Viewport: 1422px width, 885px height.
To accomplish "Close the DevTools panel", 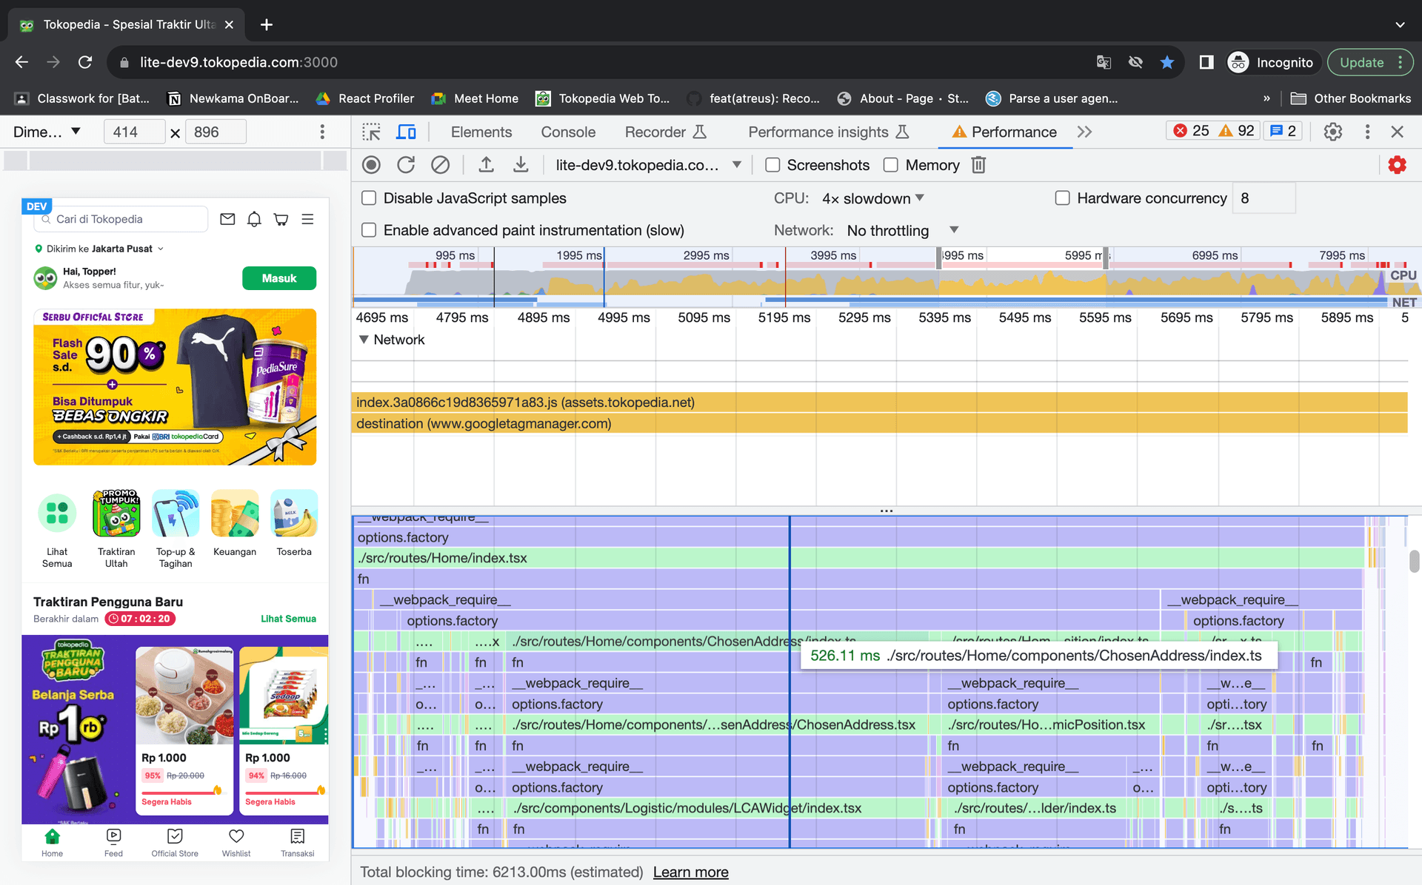I will [x=1398, y=132].
